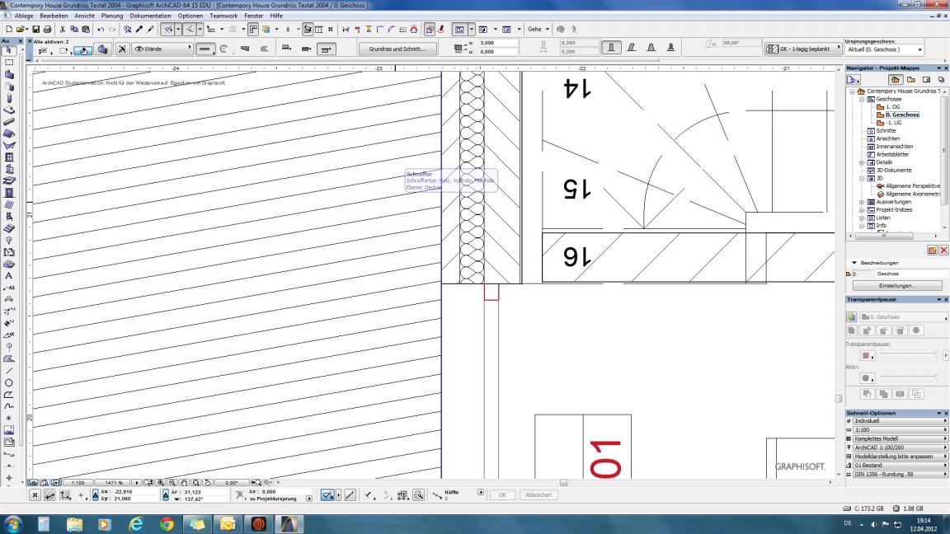Open the Komplettes Modell quick option
This screenshot has width=950, height=534.
coord(900,438)
